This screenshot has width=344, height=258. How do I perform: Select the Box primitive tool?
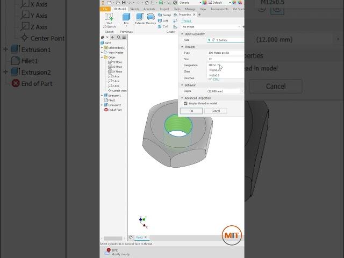click(x=126, y=19)
